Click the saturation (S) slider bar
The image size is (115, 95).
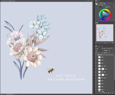[104, 5]
